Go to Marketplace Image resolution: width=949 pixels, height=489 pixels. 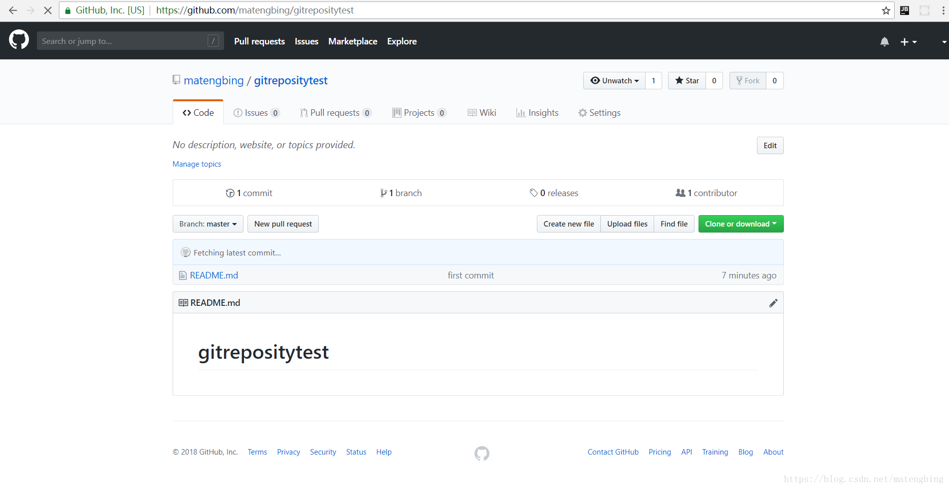(x=353, y=41)
